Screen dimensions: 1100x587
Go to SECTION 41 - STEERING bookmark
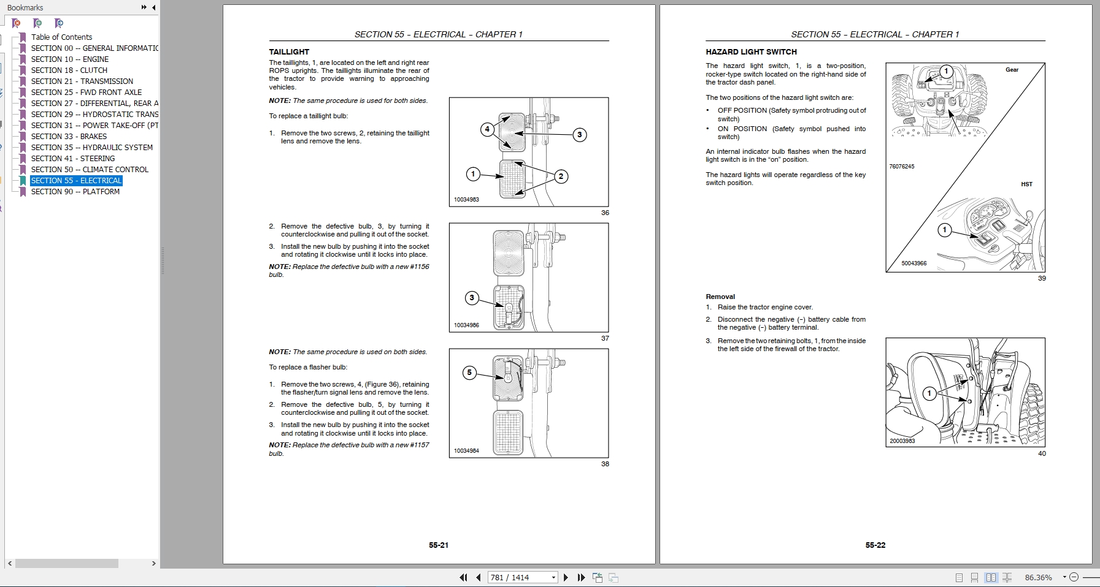point(72,159)
